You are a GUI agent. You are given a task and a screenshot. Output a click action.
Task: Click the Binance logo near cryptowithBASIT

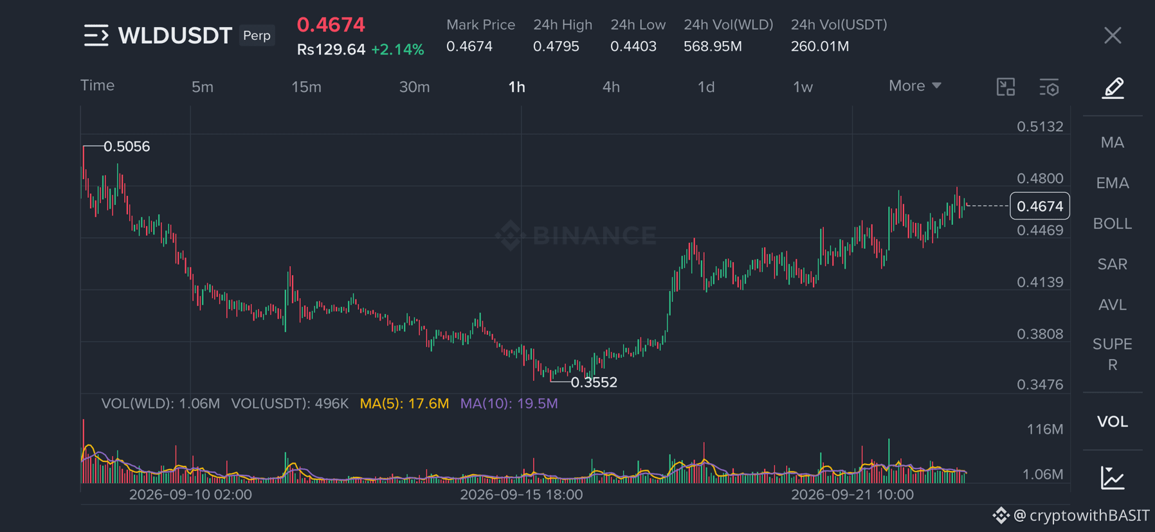tap(1001, 515)
